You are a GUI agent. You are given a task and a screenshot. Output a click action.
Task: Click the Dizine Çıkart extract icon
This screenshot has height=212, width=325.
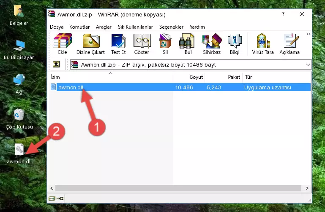click(90, 44)
